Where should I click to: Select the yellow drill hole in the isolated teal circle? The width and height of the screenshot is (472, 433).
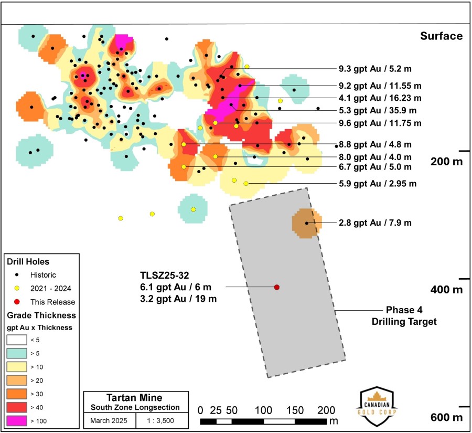[193, 209]
